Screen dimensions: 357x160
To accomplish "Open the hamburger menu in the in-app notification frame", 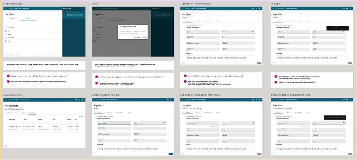I will (x=6, y=8).
